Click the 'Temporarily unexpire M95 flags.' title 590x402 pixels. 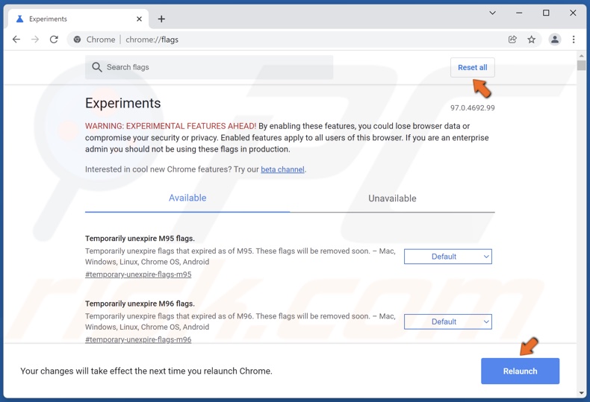click(140, 238)
